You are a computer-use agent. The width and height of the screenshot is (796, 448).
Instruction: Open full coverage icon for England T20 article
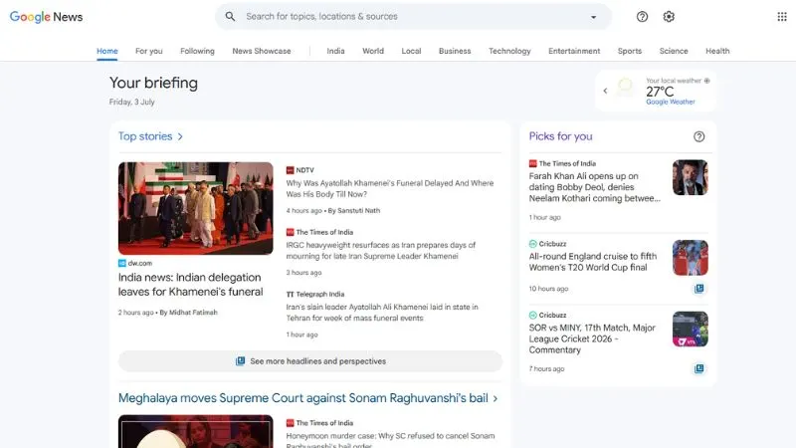[x=699, y=289]
